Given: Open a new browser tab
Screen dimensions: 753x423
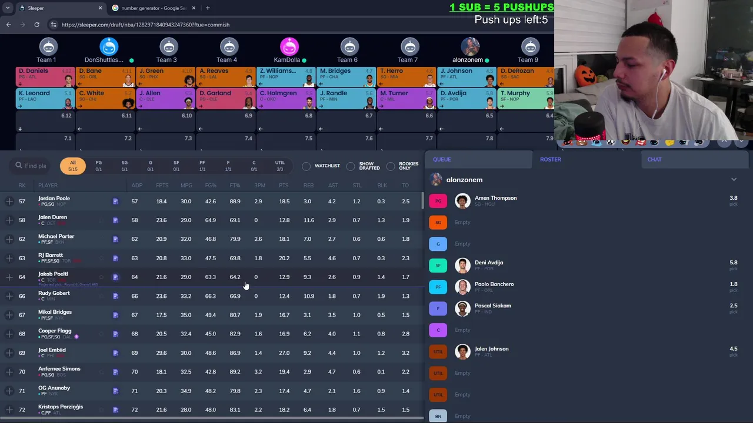Looking at the screenshot, I should tap(208, 8).
